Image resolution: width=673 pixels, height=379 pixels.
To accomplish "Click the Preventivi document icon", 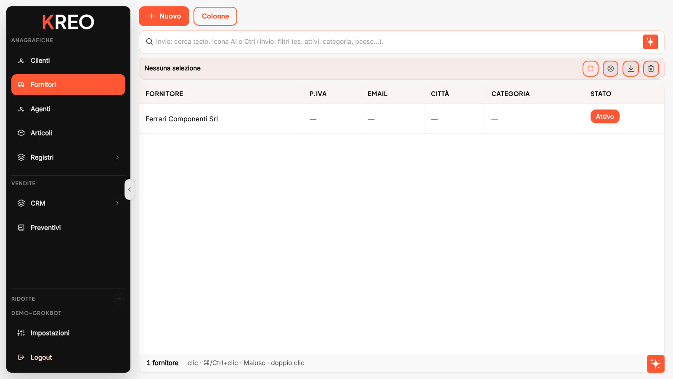I will (x=21, y=228).
